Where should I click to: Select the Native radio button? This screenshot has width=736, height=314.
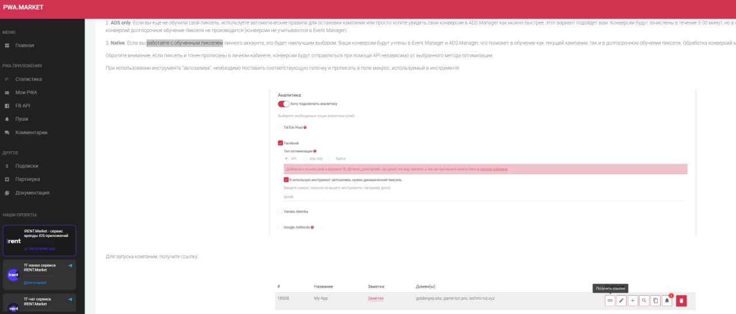click(331, 158)
